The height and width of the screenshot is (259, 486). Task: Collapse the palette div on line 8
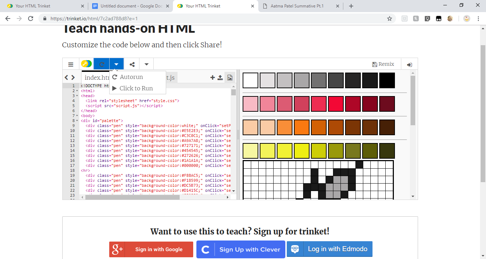click(77, 121)
